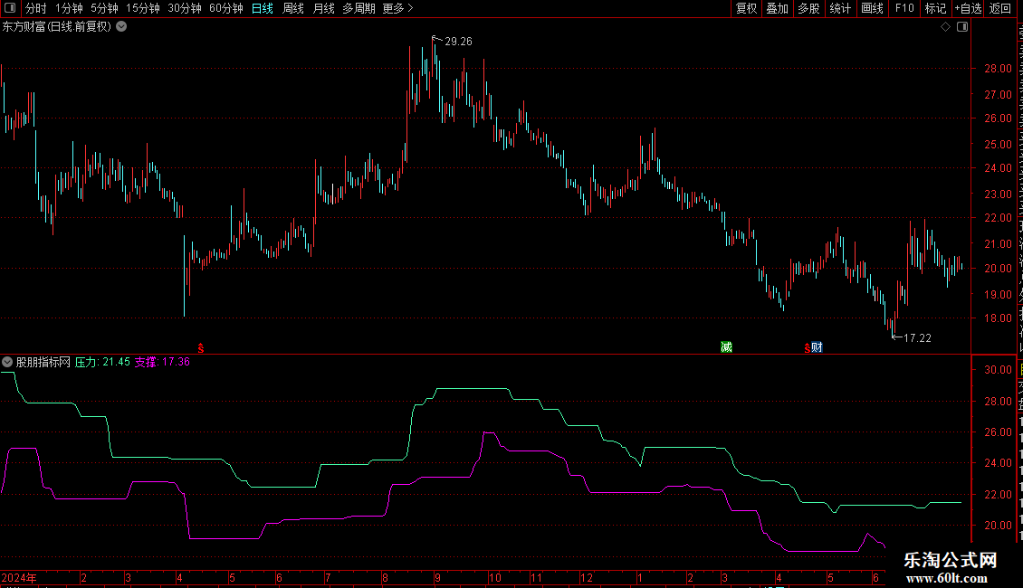
Task: Add stock via +自选 button
Action: [x=968, y=8]
